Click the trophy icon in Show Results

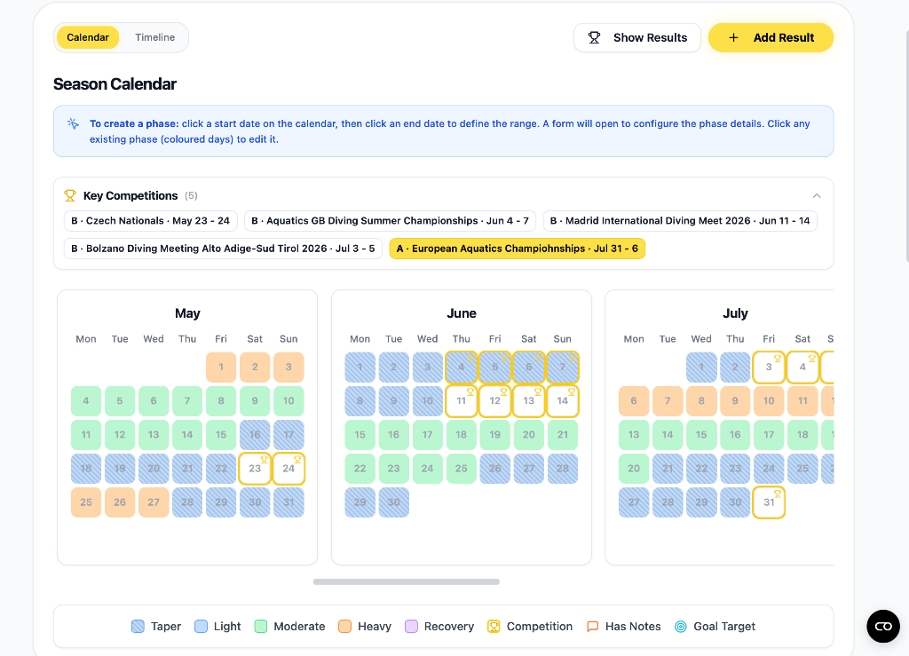[x=594, y=37]
